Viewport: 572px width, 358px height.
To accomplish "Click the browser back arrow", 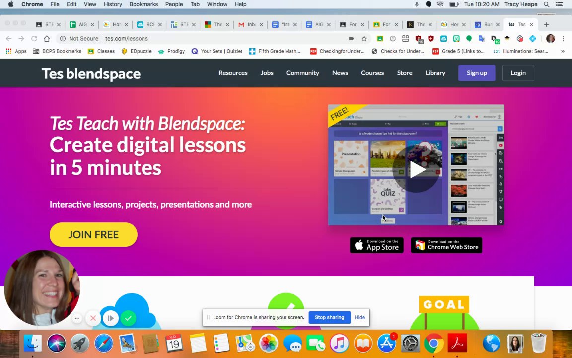I will pyautogui.click(x=9, y=39).
